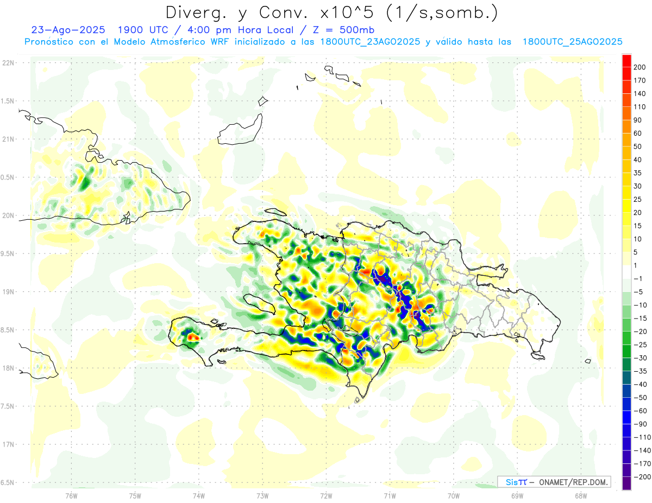Click the "18N" latitude label
This screenshot has width=652, height=503.
8,368
